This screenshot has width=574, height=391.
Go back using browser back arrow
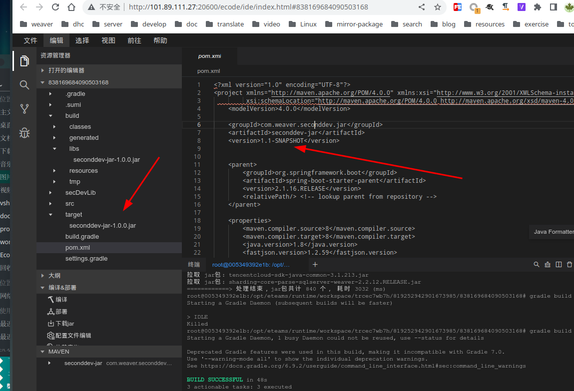tap(23, 7)
